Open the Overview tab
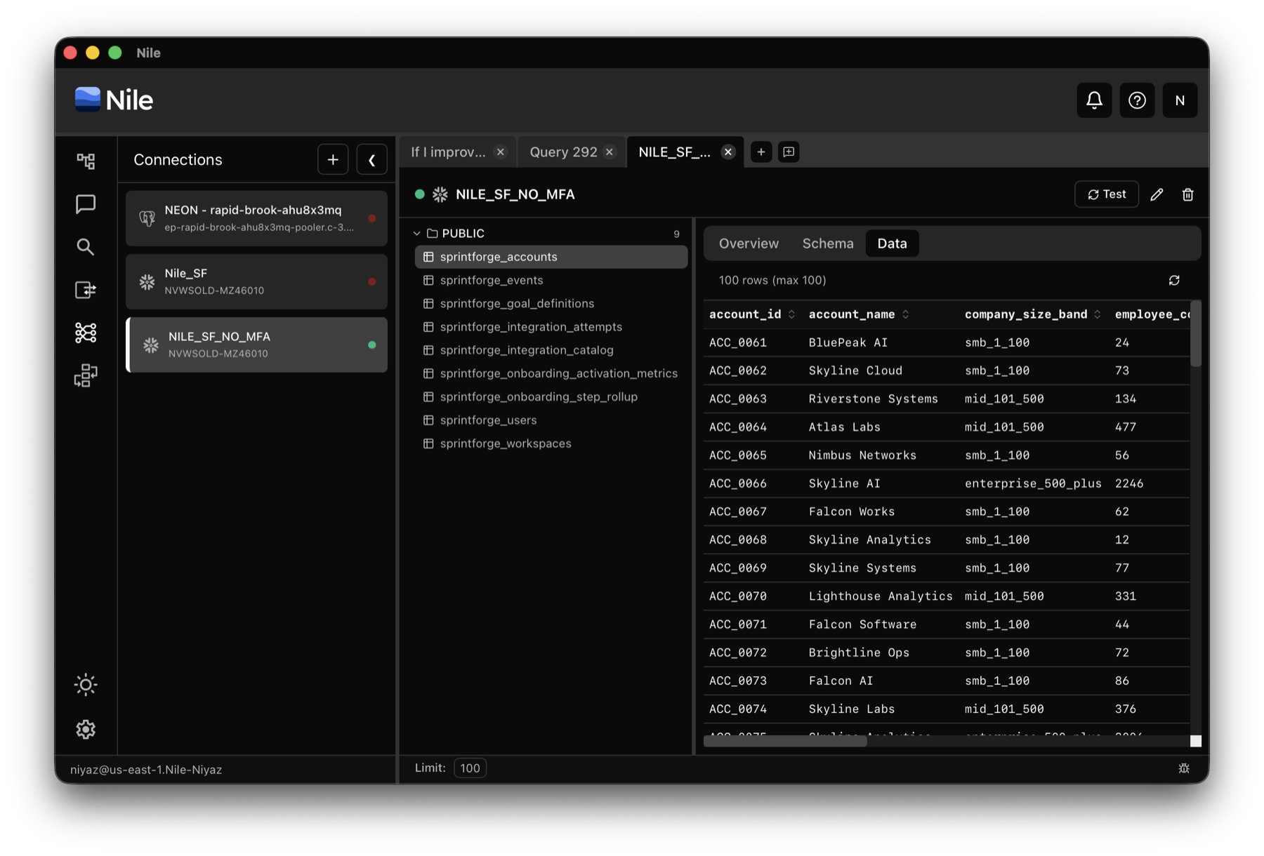 click(x=749, y=243)
